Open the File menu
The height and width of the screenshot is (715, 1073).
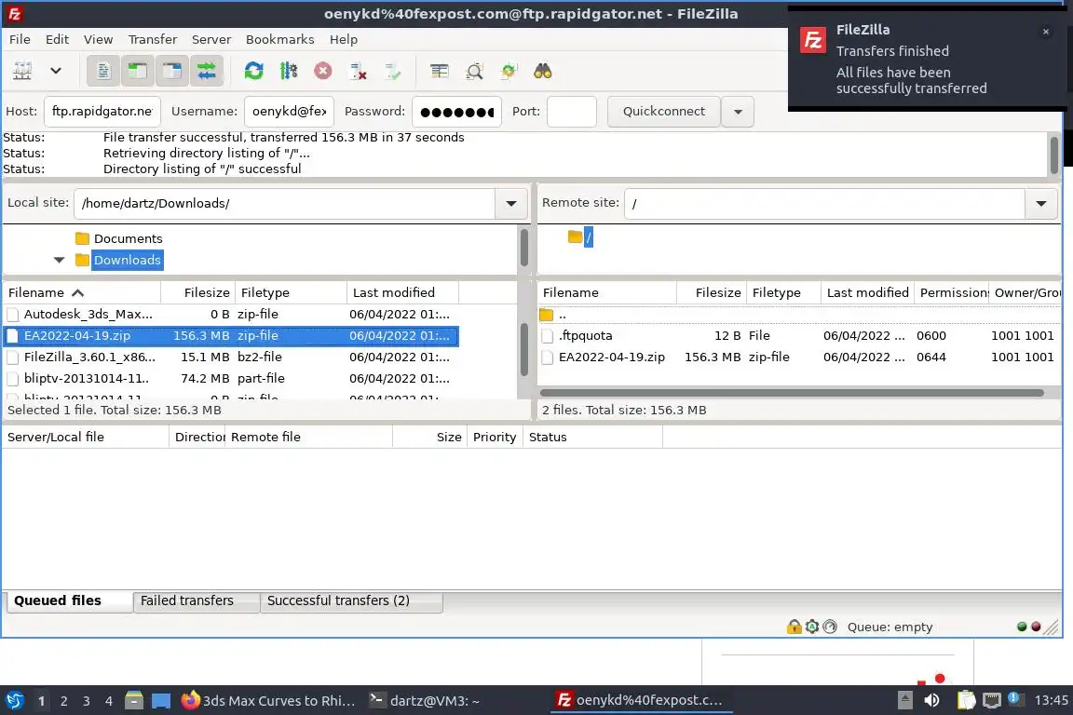click(20, 40)
